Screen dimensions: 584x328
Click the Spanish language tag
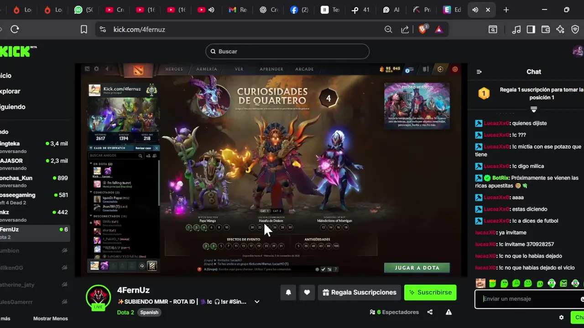[149, 313]
